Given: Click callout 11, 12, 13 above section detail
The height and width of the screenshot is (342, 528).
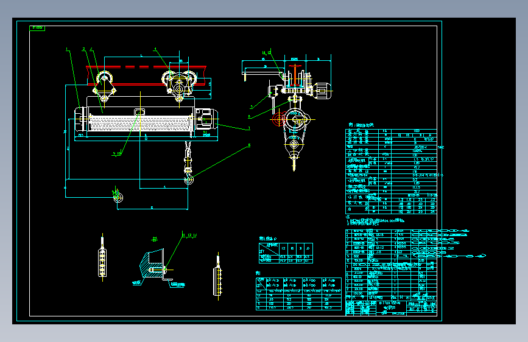Looking at the screenshot, I should [189, 236].
